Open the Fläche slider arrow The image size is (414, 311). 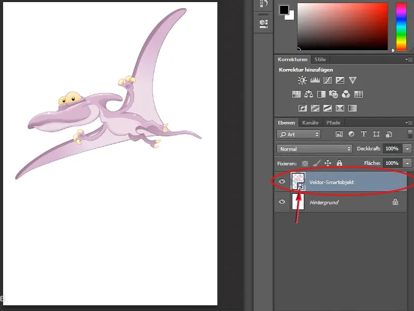tap(407, 163)
